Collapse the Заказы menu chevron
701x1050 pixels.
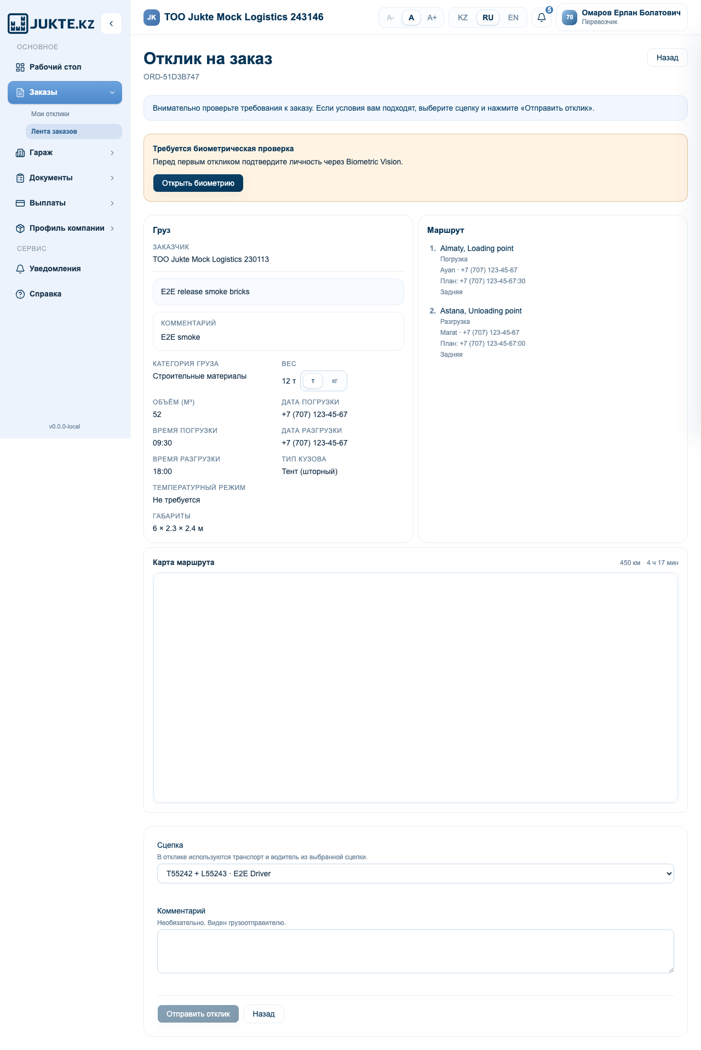(x=112, y=93)
